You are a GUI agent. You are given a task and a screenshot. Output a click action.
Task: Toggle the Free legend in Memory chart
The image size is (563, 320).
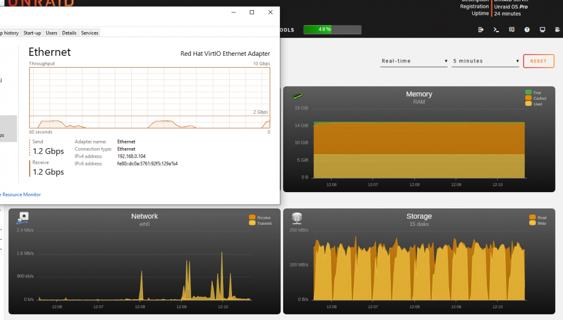tap(533, 92)
